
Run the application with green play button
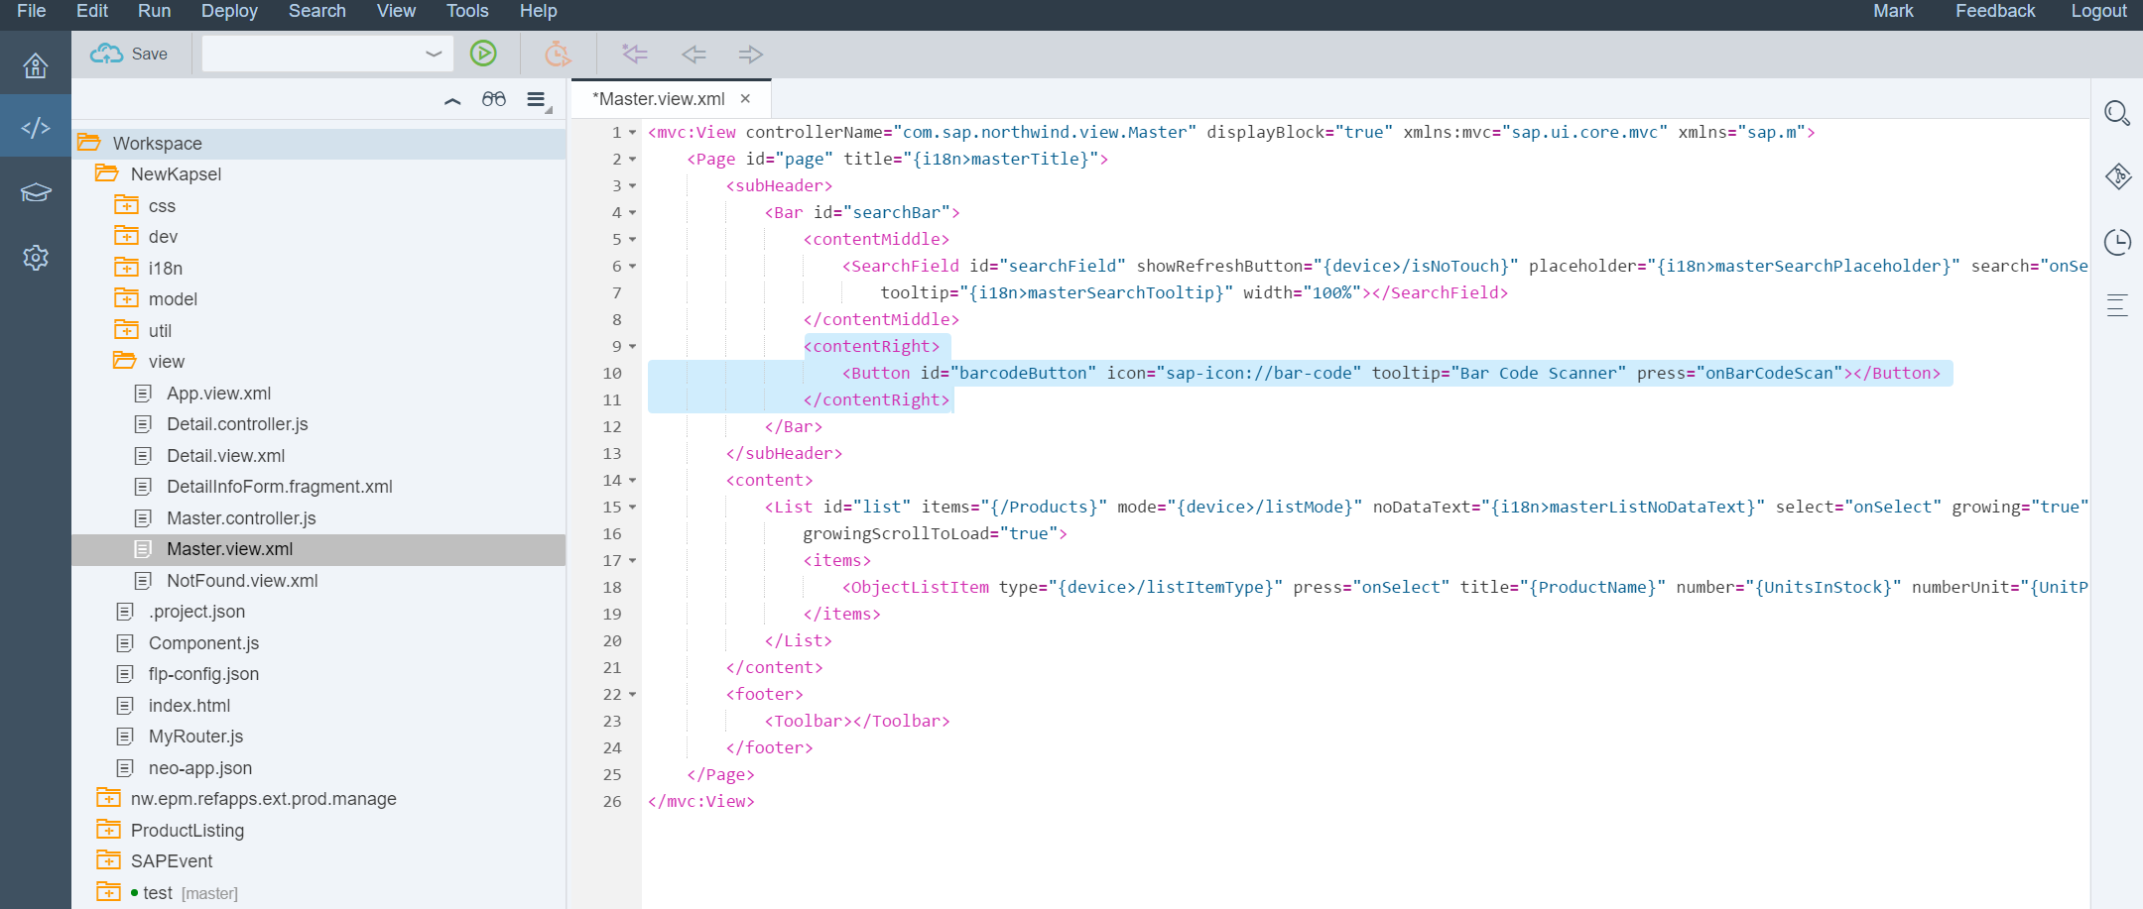(x=483, y=54)
